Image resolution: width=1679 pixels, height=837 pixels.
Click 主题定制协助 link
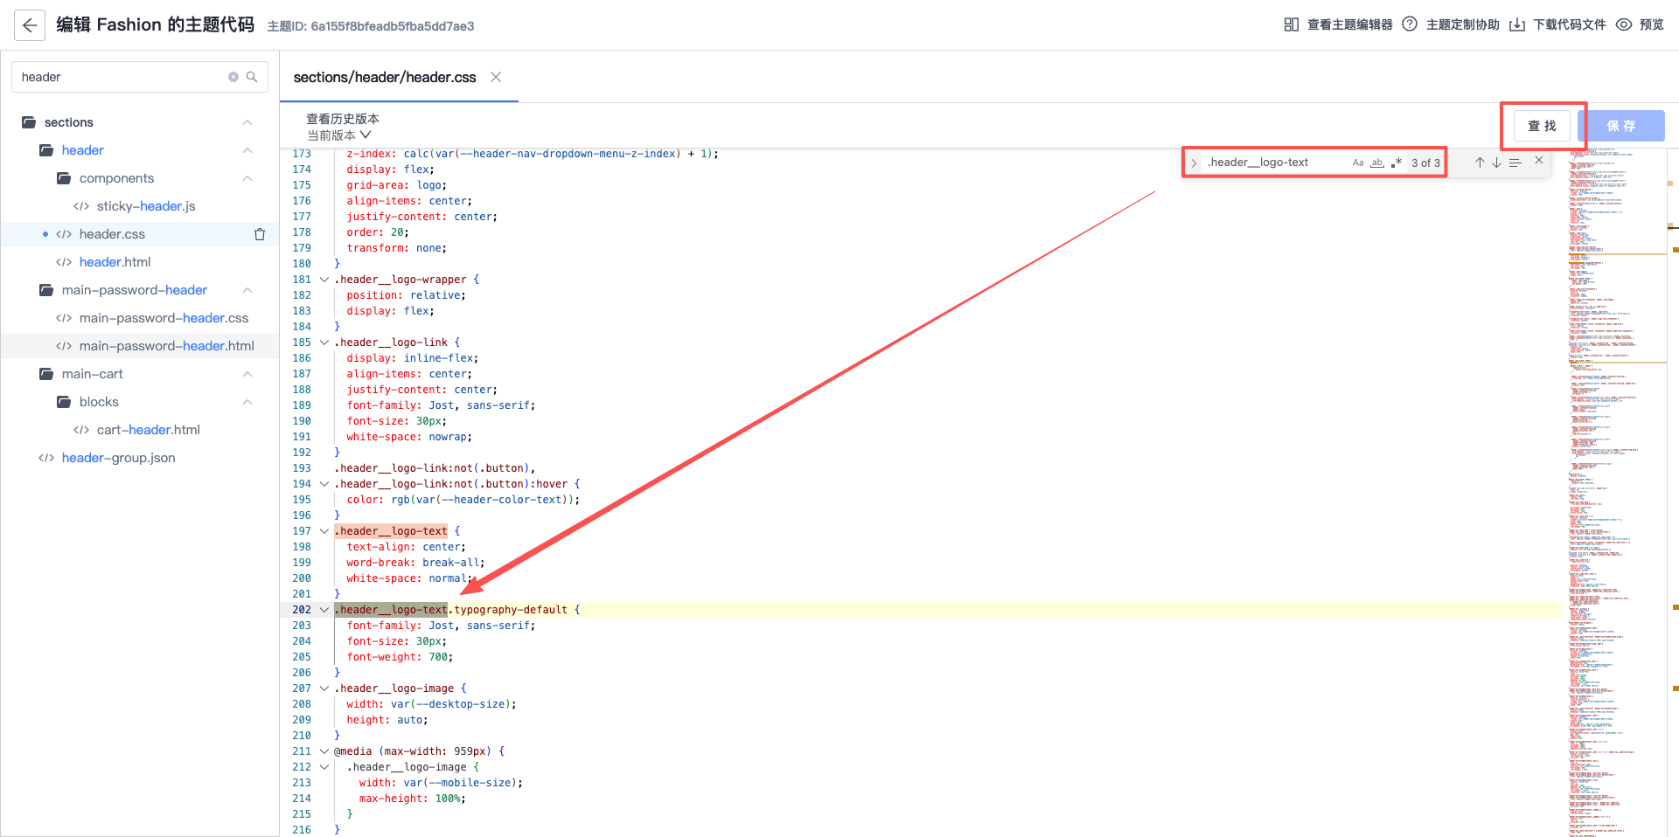point(1462,24)
